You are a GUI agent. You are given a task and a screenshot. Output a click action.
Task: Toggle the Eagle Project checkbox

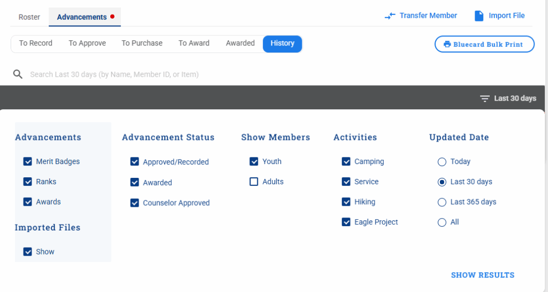pyautogui.click(x=346, y=222)
